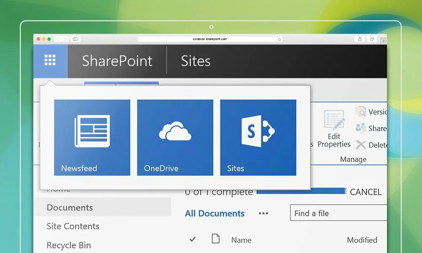Select the All Documents view
Screen dimensions: 422x253
click(214, 213)
